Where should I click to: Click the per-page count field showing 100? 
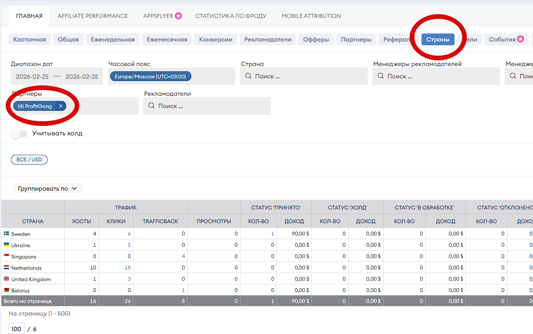pyautogui.click(x=17, y=328)
